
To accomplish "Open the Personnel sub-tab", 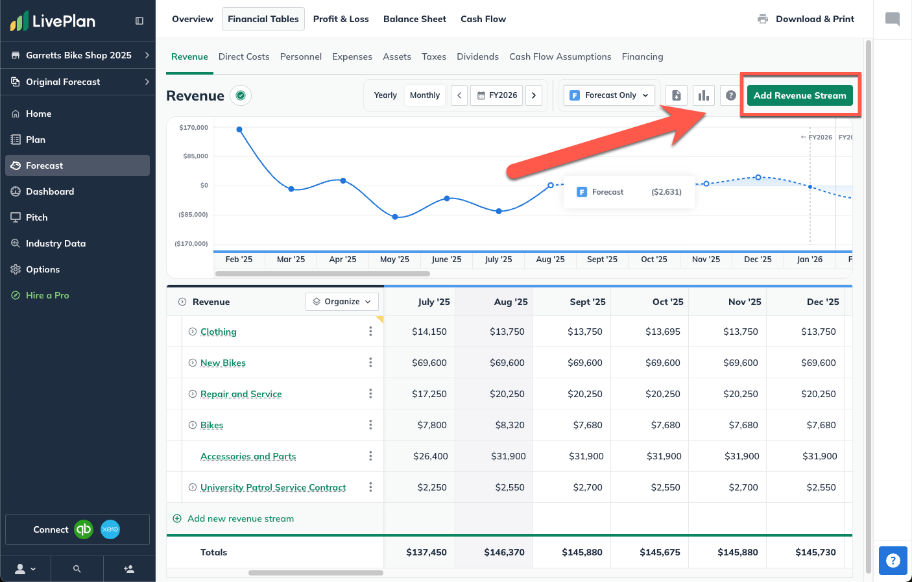I will click(301, 56).
